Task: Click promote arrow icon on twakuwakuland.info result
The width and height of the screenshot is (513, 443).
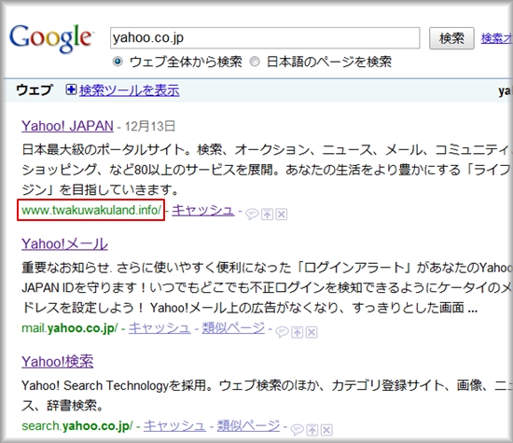Action: (267, 215)
